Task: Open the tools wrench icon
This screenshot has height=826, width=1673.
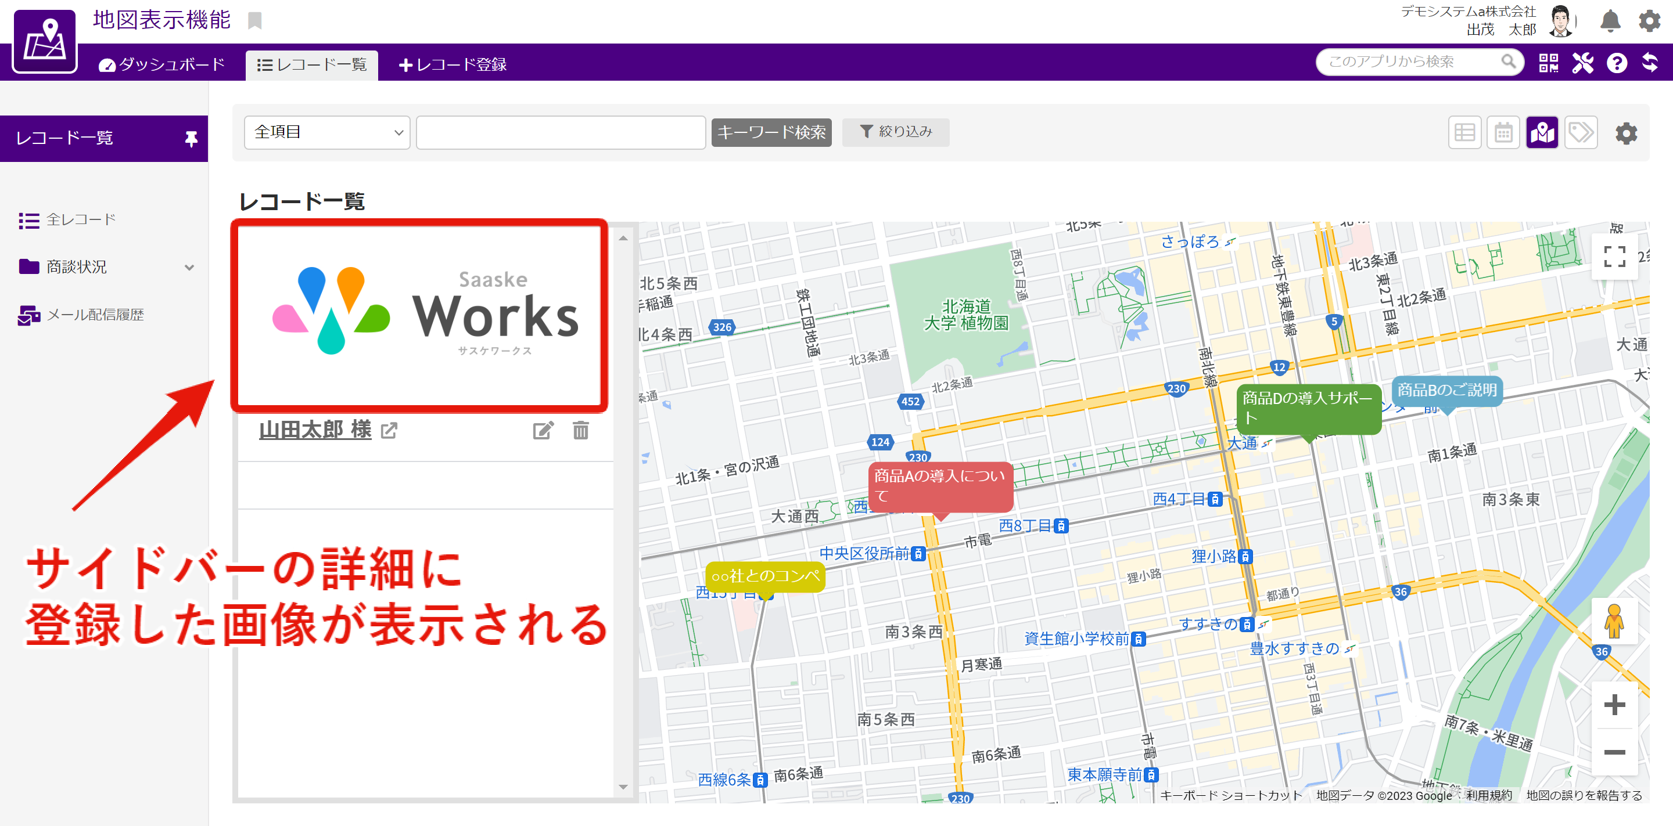Action: point(1583,63)
